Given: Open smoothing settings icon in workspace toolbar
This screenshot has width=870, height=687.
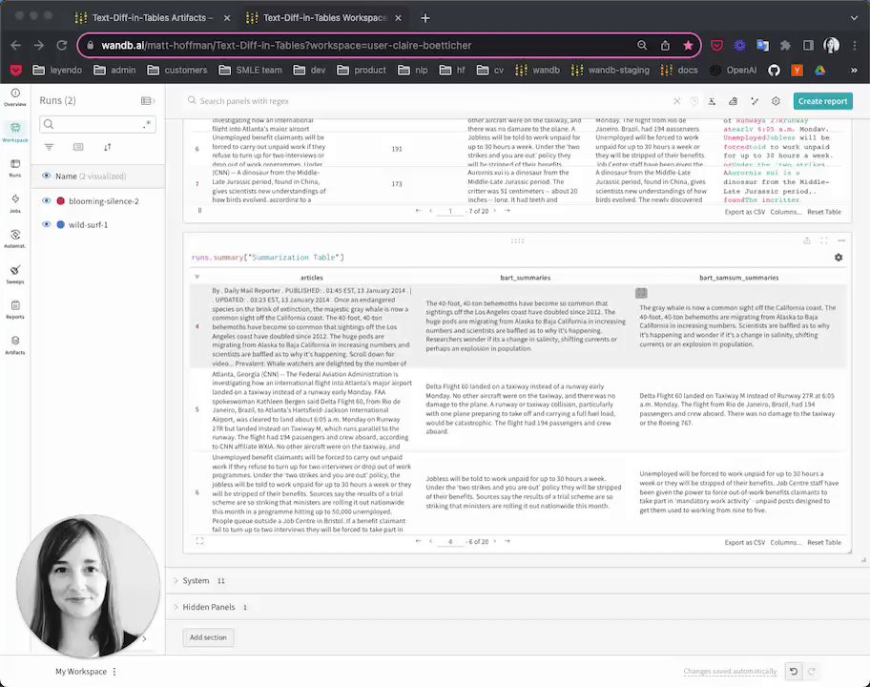Looking at the screenshot, I should (x=733, y=101).
